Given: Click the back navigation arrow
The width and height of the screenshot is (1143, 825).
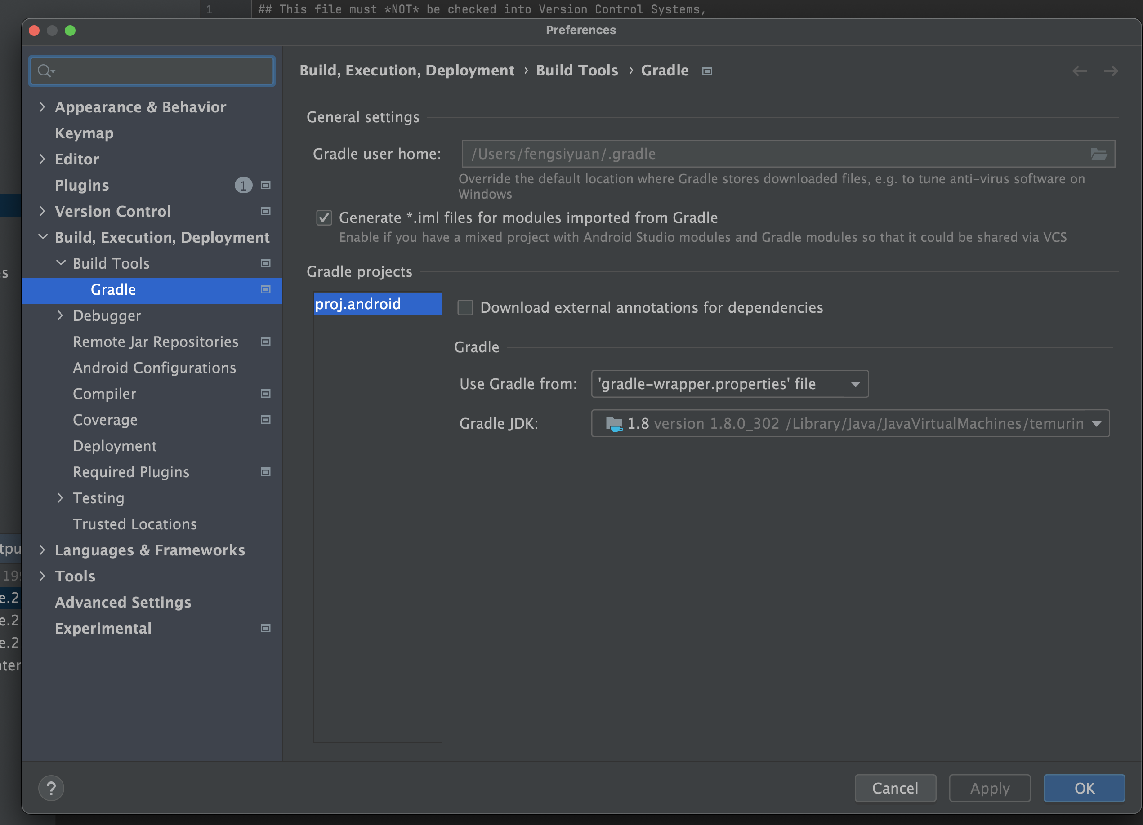Looking at the screenshot, I should [1079, 71].
